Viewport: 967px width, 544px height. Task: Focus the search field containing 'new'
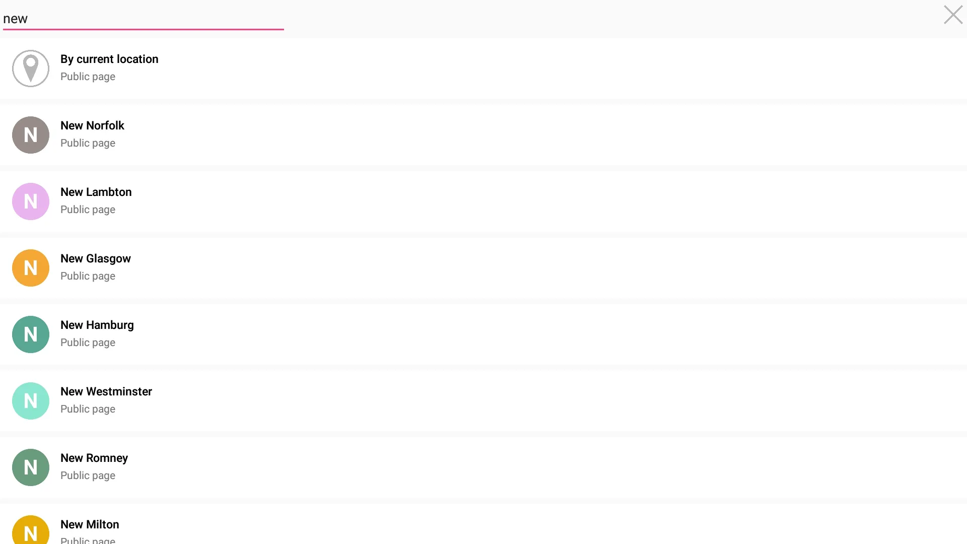(x=143, y=19)
